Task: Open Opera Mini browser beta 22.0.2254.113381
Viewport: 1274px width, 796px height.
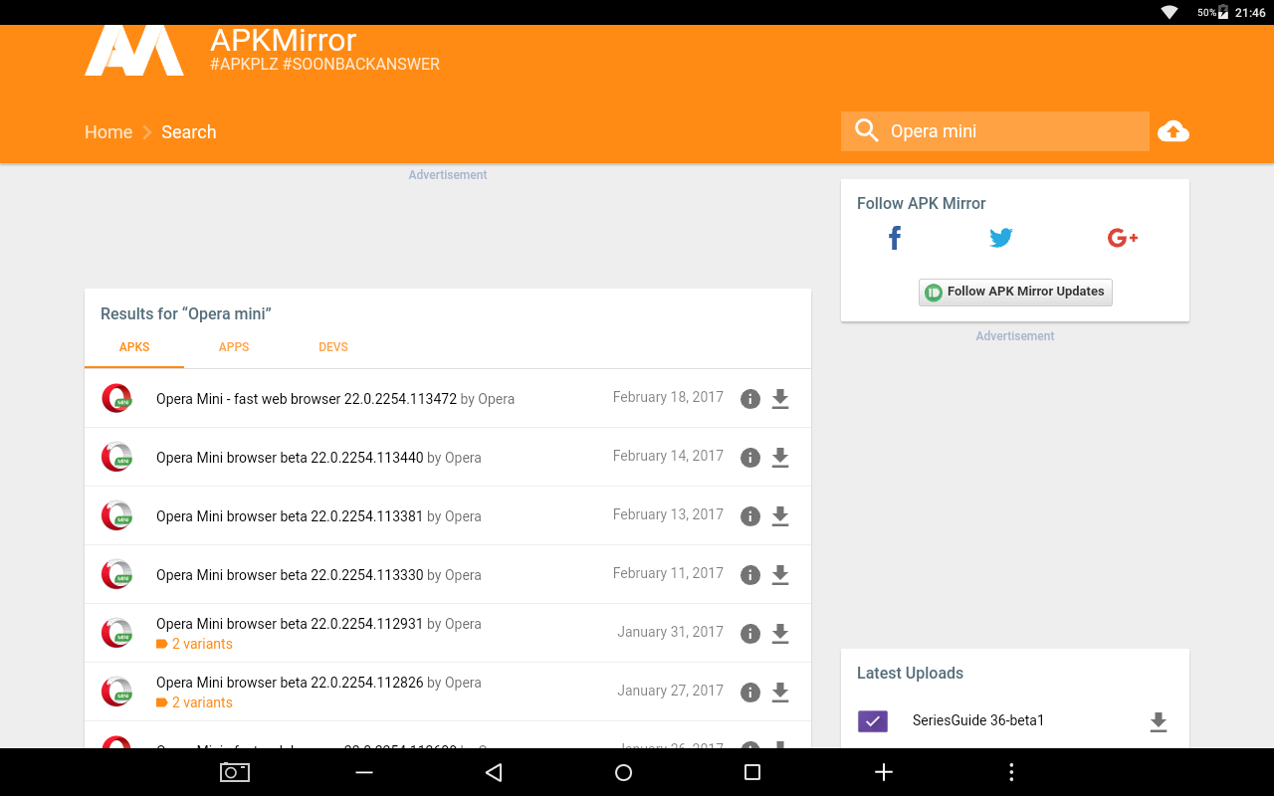Action: (290, 516)
